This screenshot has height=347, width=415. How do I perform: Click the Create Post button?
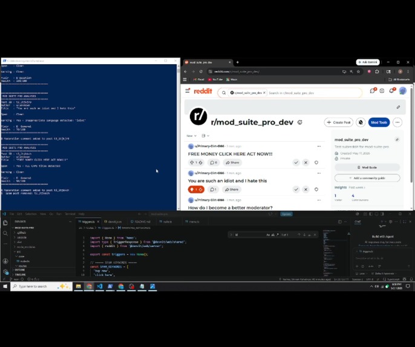pyautogui.click(x=339, y=122)
